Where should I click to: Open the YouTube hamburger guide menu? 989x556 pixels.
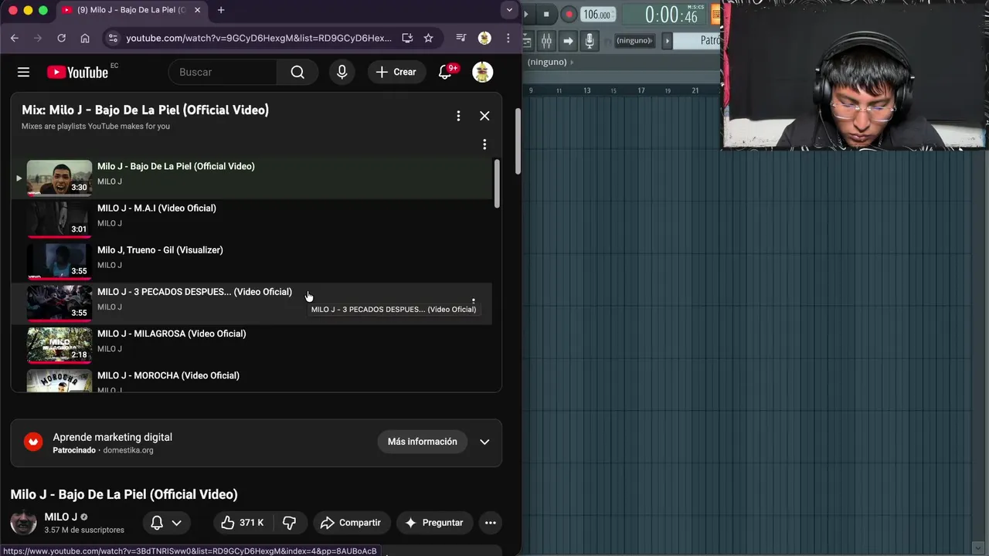23,72
